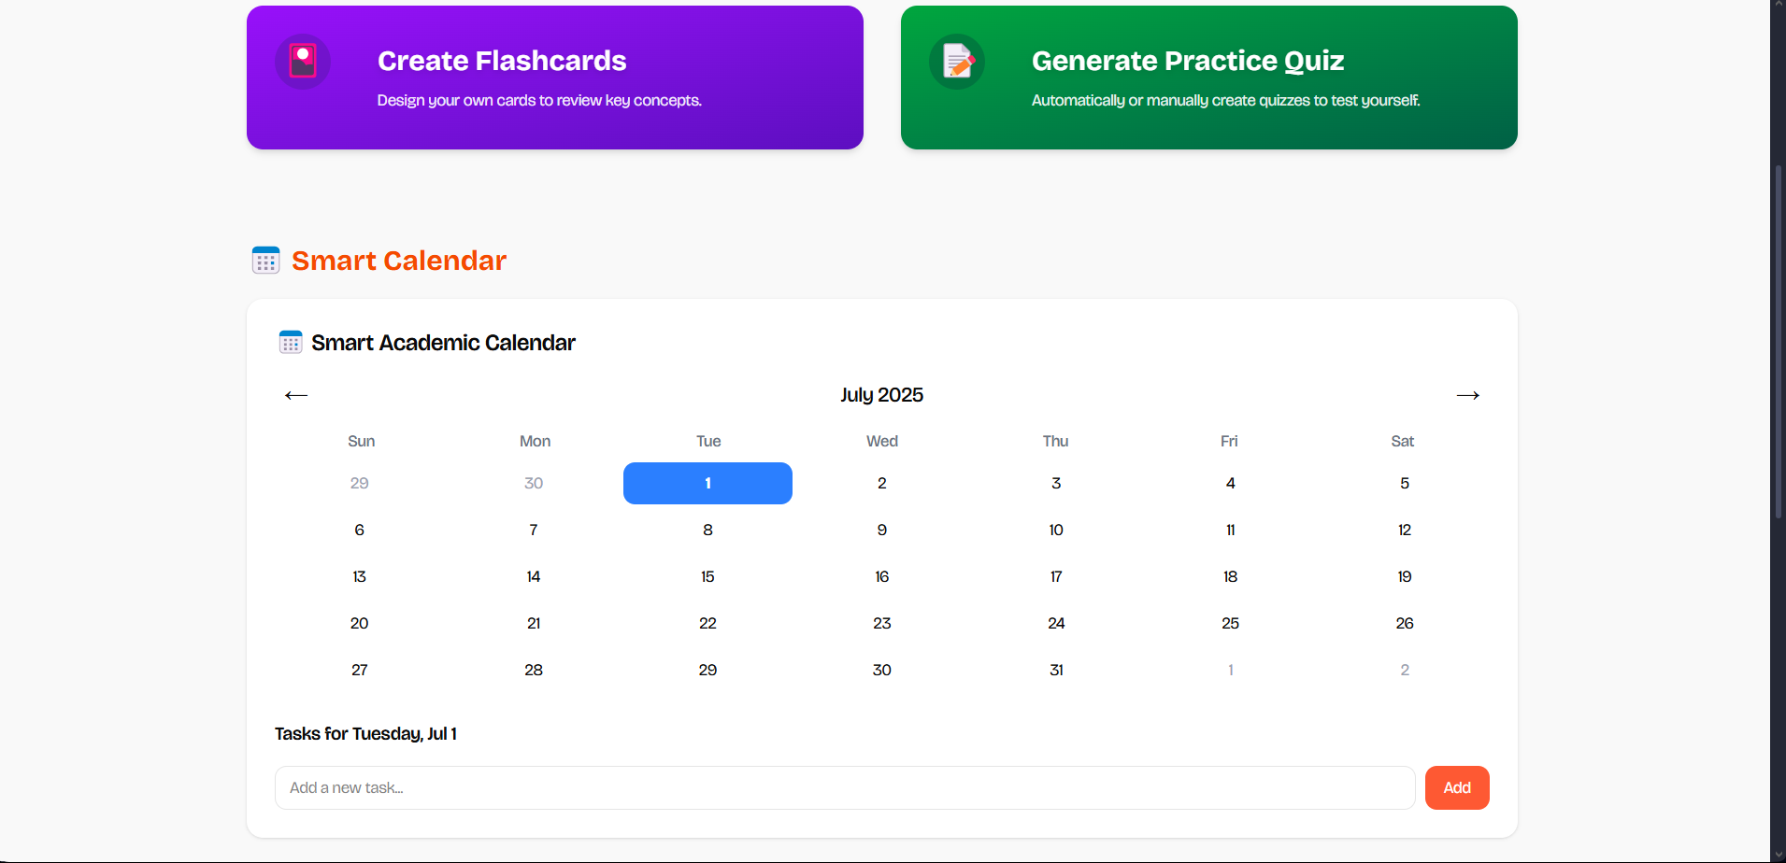Click the Smart Academic Calendar title icon
1786x863 pixels.
coord(291,343)
